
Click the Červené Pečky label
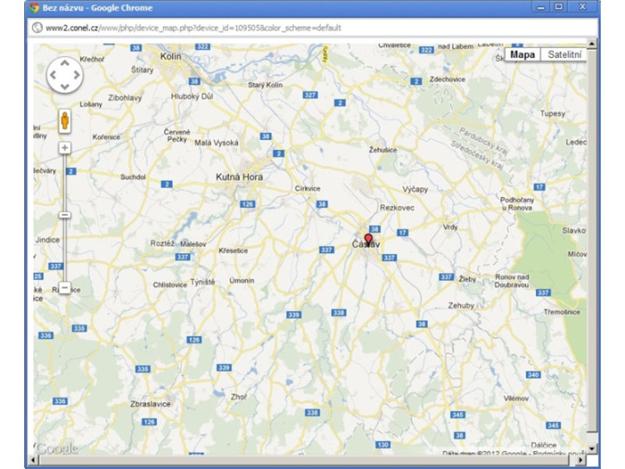(x=177, y=135)
